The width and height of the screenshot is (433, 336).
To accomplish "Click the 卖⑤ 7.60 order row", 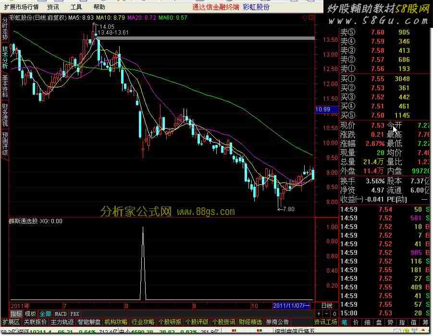I will tap(384, 32).
